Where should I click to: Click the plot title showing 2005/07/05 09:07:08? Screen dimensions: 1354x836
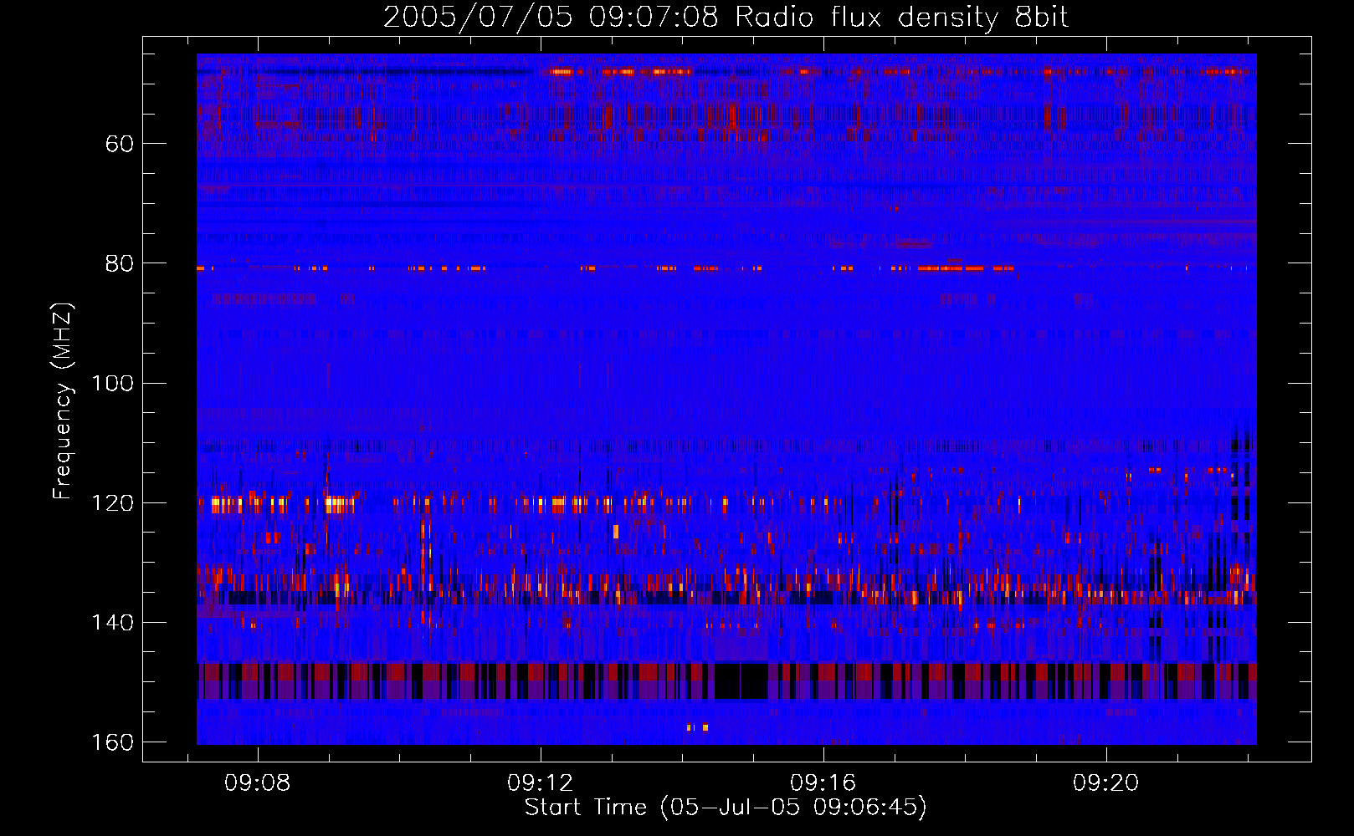(726, 18)
